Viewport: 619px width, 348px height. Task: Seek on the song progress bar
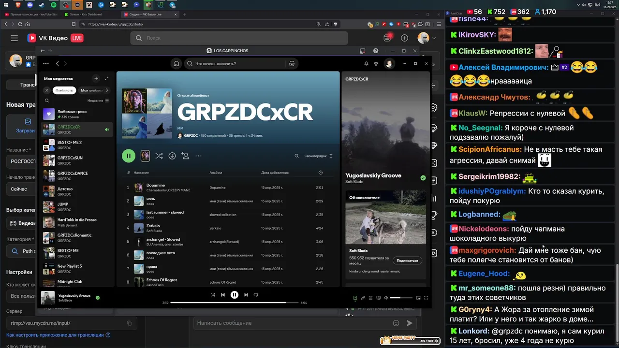point(235,303)
